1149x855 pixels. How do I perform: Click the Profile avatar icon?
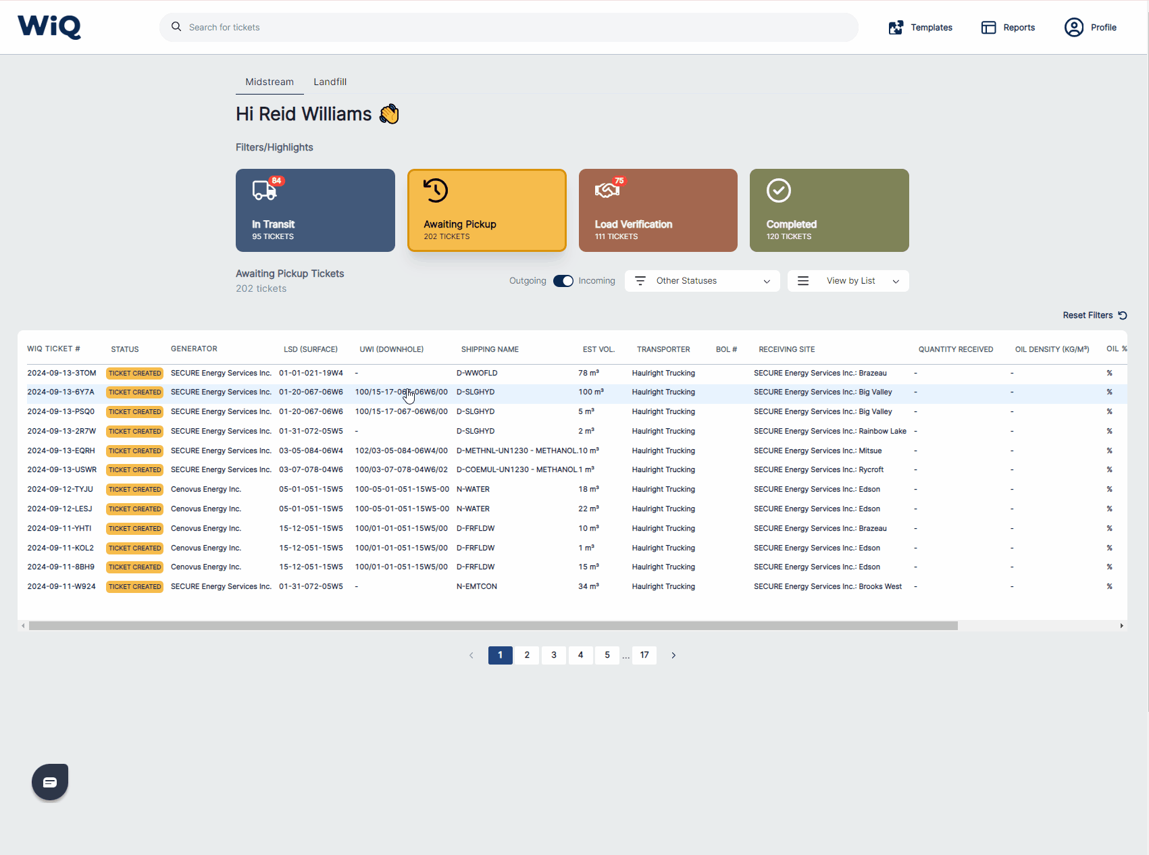pyautogui.click(x=1074, y=28)
